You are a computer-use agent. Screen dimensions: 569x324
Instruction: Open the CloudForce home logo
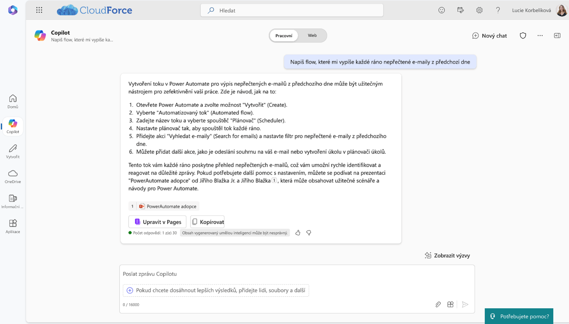[x=95, y=10]
